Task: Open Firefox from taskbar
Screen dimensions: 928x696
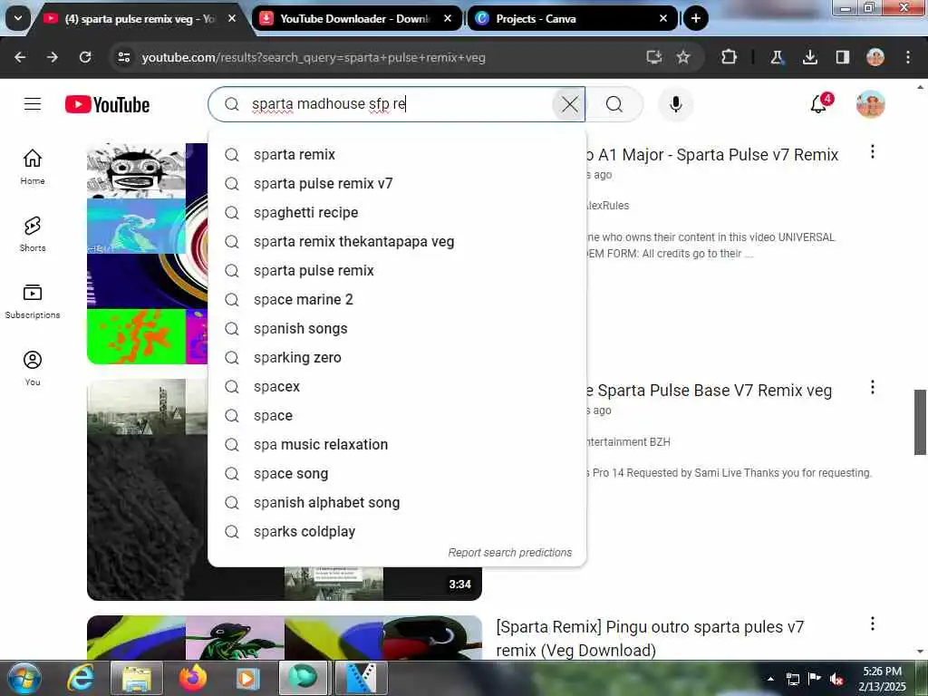Action: 193,678
